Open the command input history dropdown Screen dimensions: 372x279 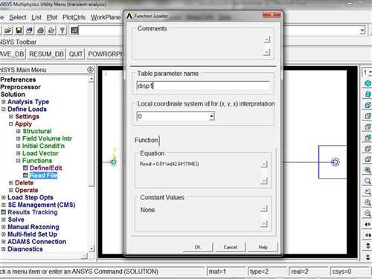[x=362, y=31]
